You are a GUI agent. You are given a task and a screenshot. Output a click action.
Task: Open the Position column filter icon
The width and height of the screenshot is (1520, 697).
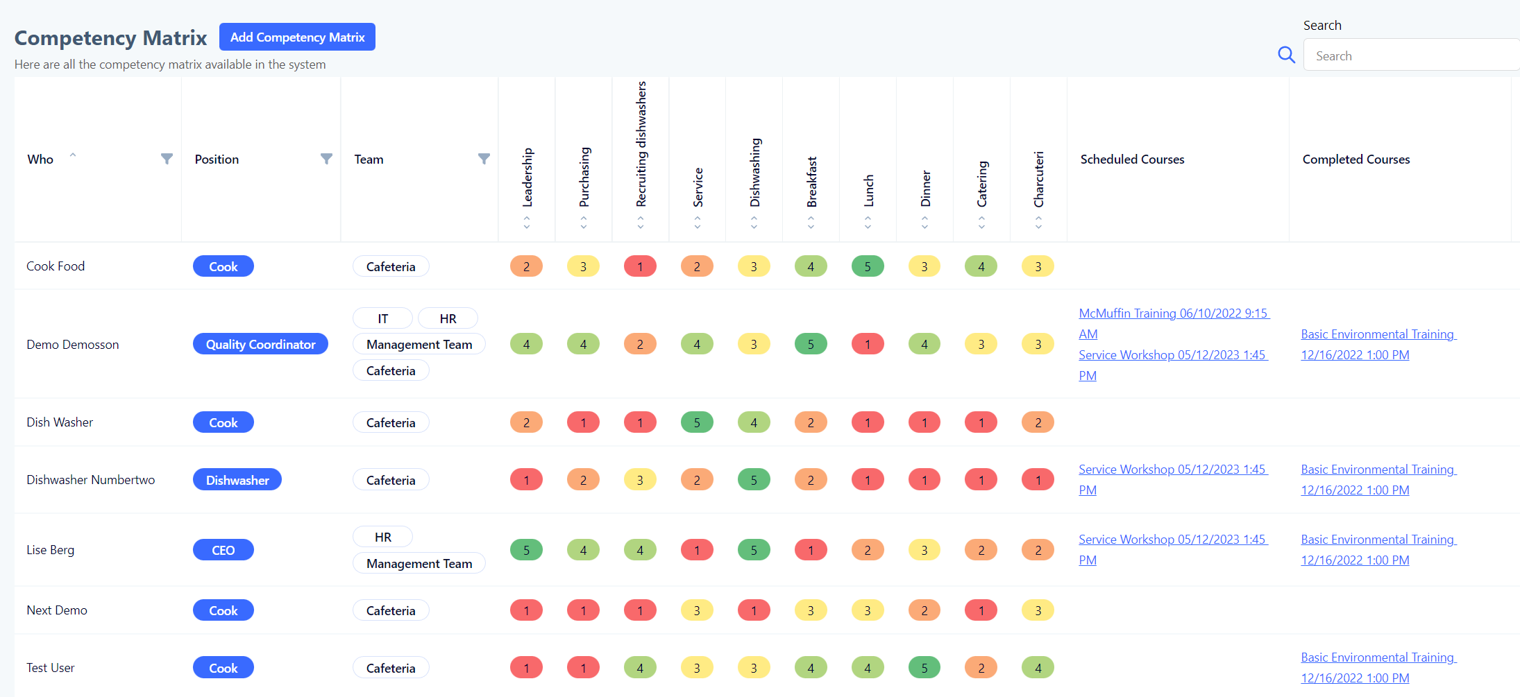(326, 159)
